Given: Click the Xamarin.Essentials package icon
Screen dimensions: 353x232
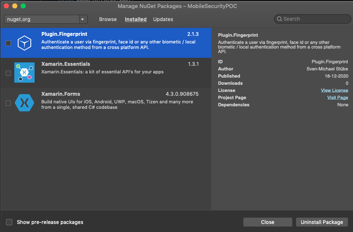Looking at the screenshot, I should click(24, 73).
